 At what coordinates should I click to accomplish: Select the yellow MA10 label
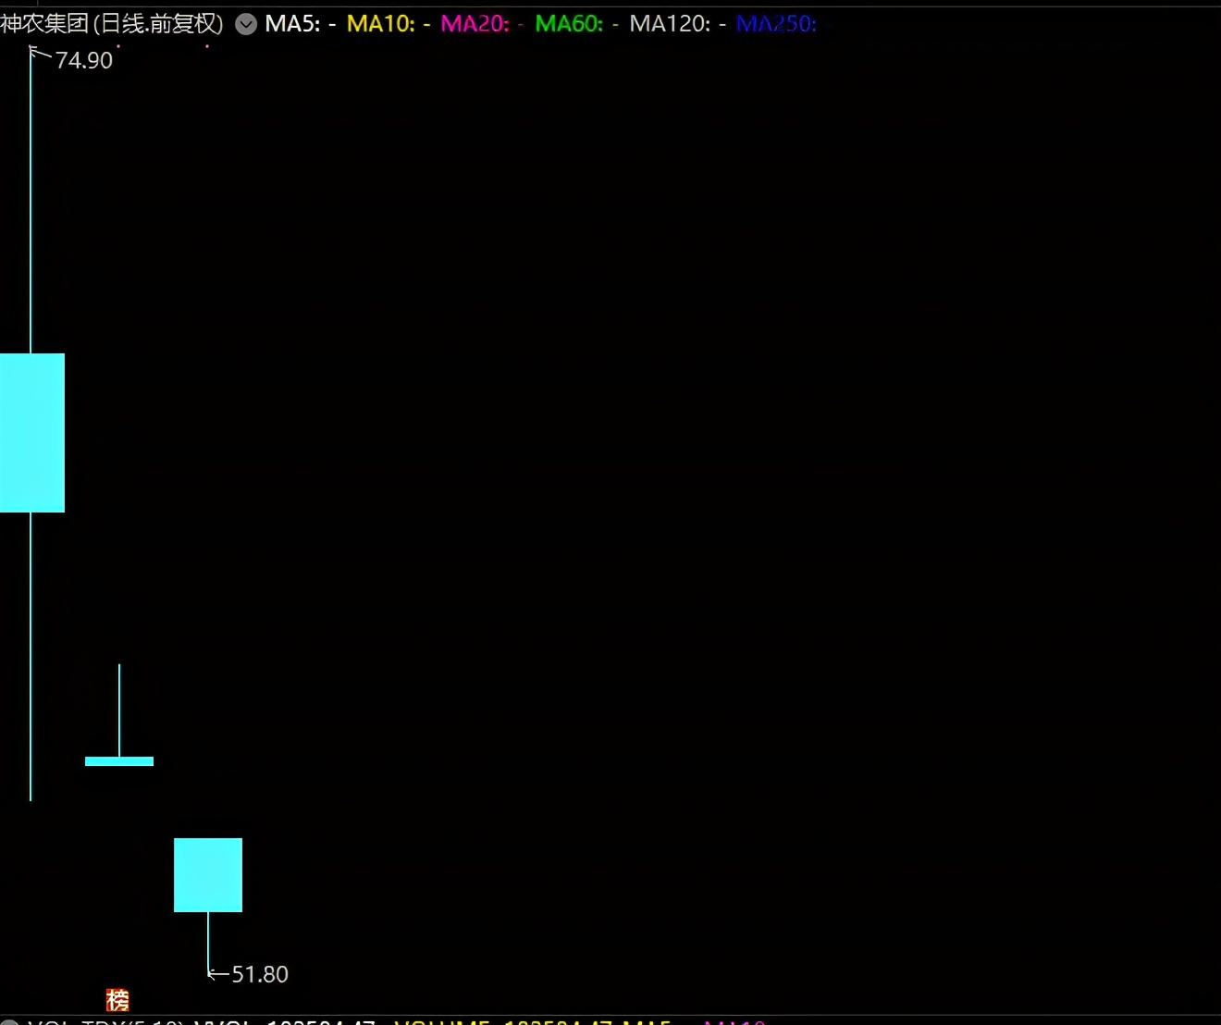pos(388,23)
